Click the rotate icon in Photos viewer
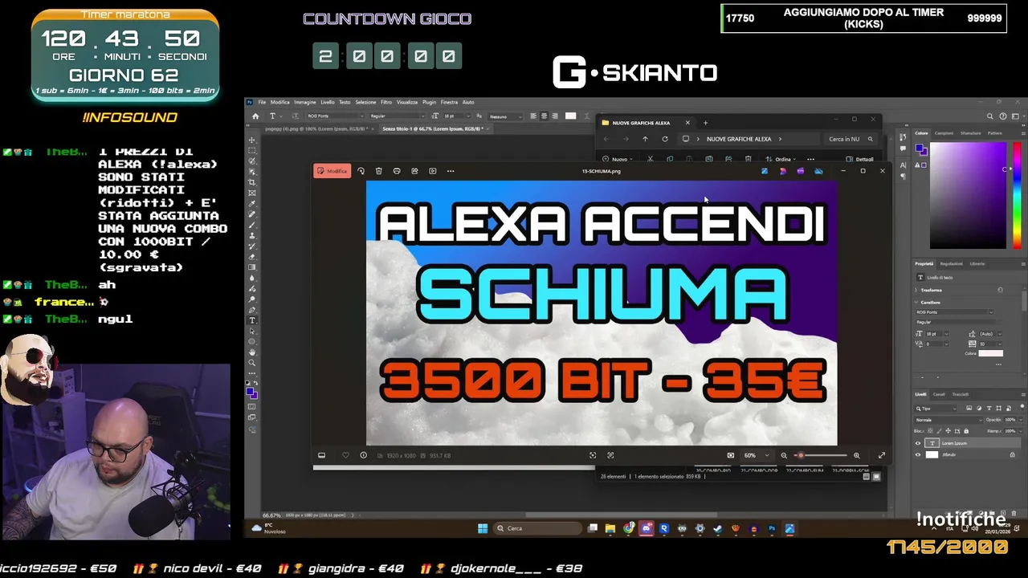Screen dimensions: 1028x578 coord(361,171)
